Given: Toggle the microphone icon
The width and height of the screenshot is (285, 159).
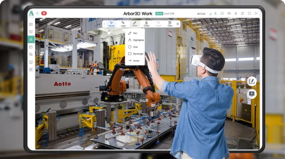Looking at the screenshot, I should pyautogui.click(x=236, y=13).
